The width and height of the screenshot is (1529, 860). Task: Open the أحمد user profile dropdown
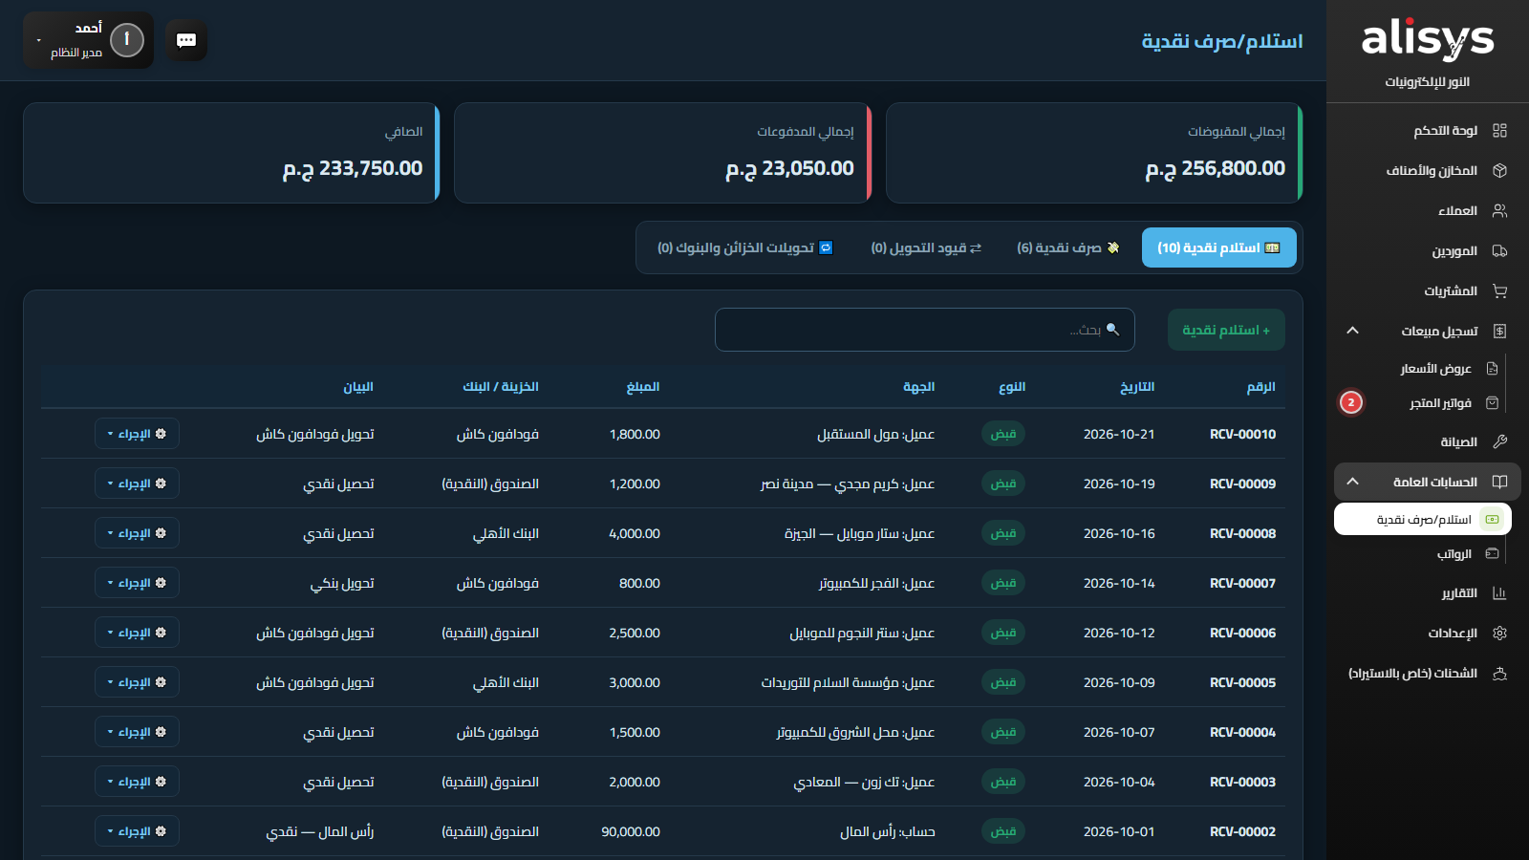tap(88, 40)
